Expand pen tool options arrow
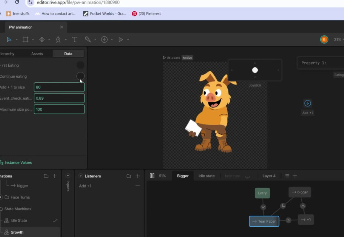344x237 pixels. [x=66, y=40]
